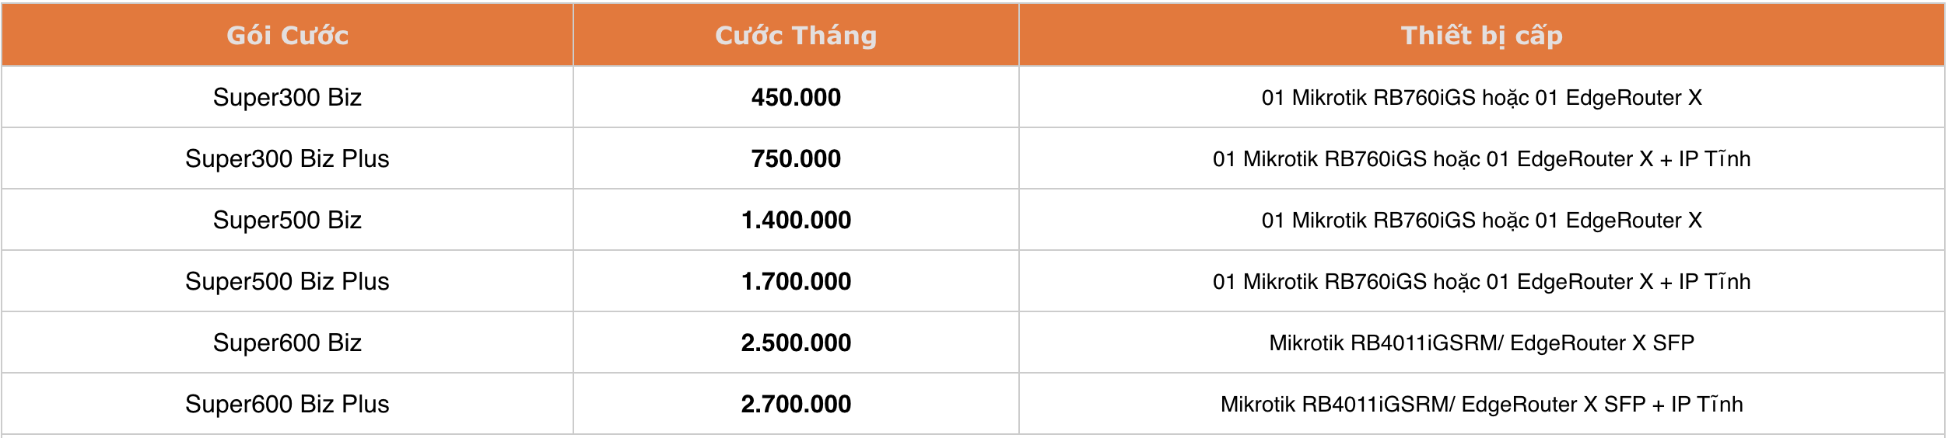
Task: Click device cell in Super600 Biz Plus row
Action: pos(1481,404)
